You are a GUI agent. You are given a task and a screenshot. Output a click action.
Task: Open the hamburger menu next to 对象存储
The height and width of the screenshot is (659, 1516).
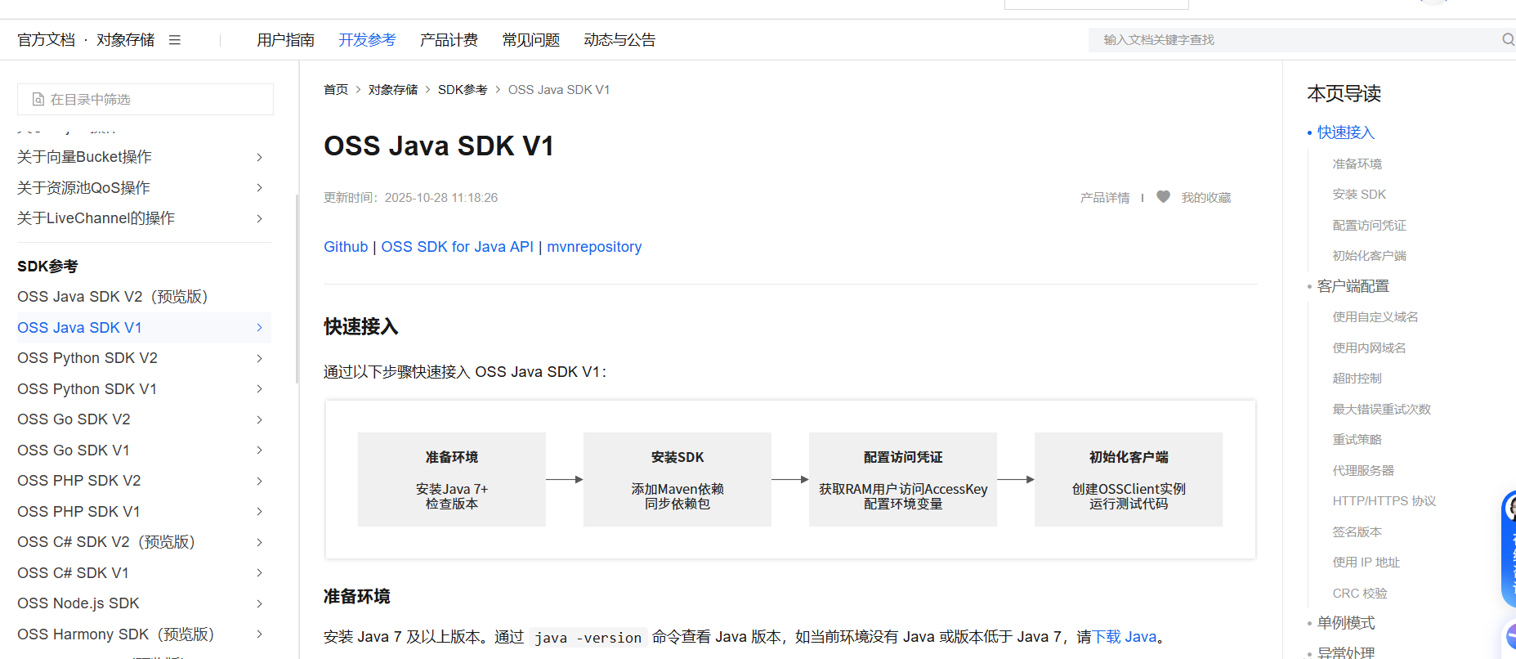(174, 40)
